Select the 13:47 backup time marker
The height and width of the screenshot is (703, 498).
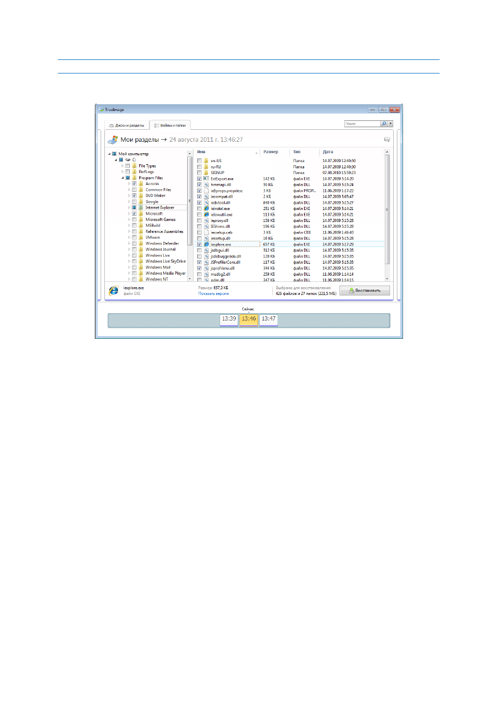[x=269, y=319]
